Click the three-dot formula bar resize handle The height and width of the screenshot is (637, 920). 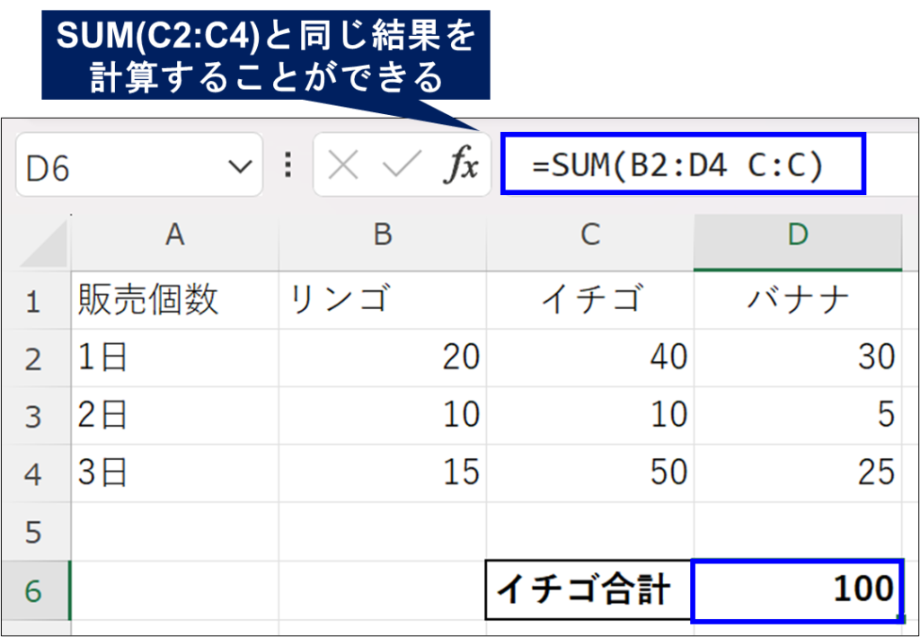click(287, 165)
